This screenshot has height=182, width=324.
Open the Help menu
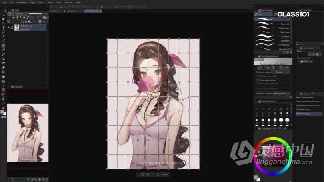tap(78, 2)
